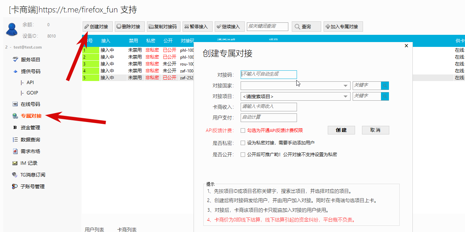This screenshot has width=465, height=232.
Task: Open the 对接国家 dropdown
Action: click(x=296, y=85)
